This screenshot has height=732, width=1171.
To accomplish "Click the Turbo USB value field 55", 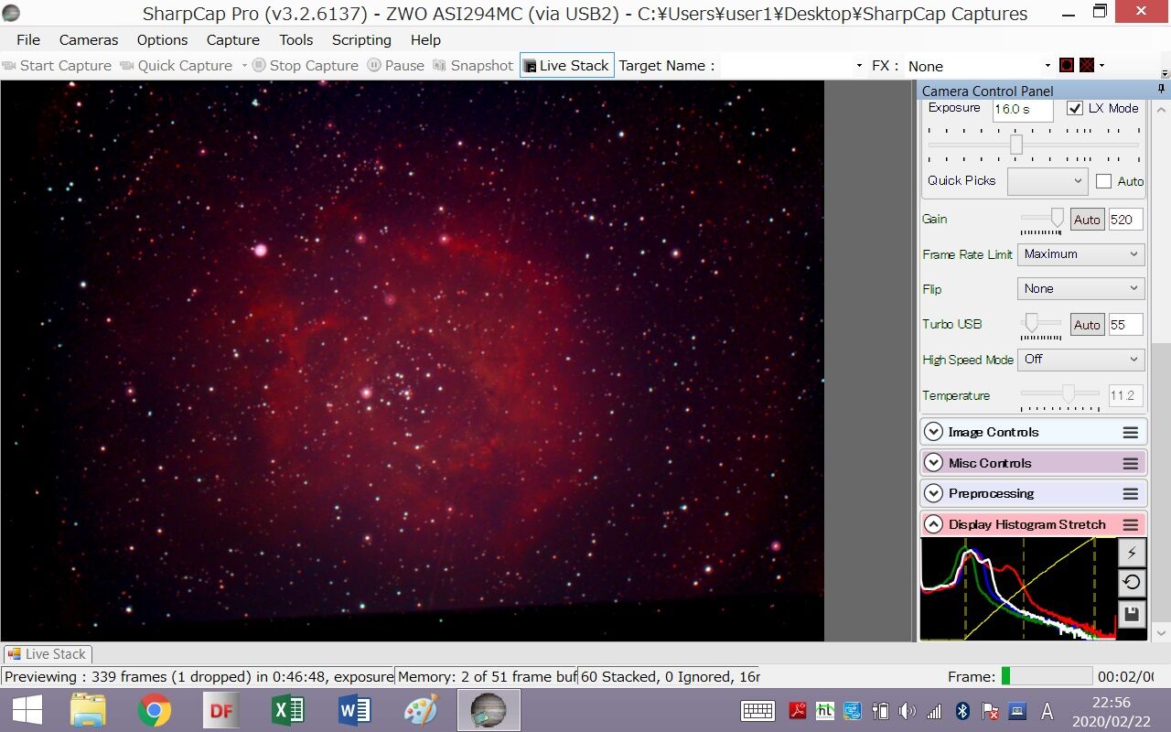I will coord(1125,325).
